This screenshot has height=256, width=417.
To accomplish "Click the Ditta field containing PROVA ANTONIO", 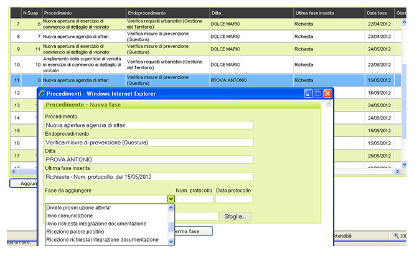I will tap(149, 159).
